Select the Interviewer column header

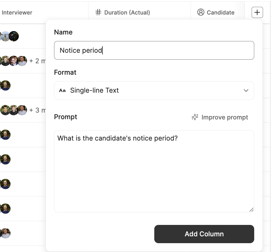[17, 12]
